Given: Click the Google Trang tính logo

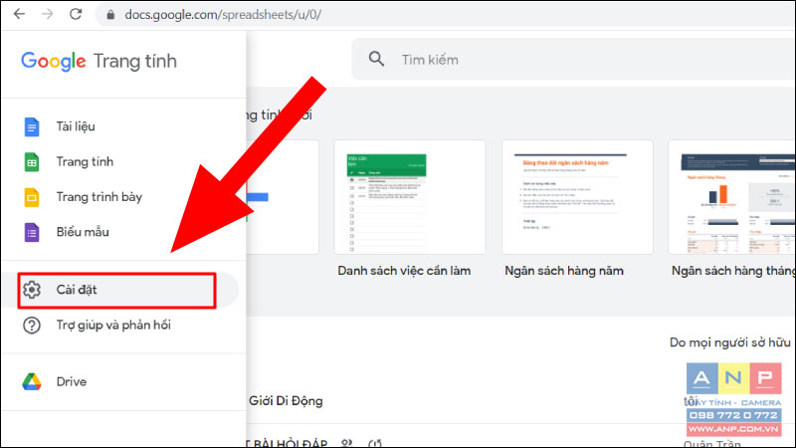Looking at the screenshot, I should tap(99, 61).
